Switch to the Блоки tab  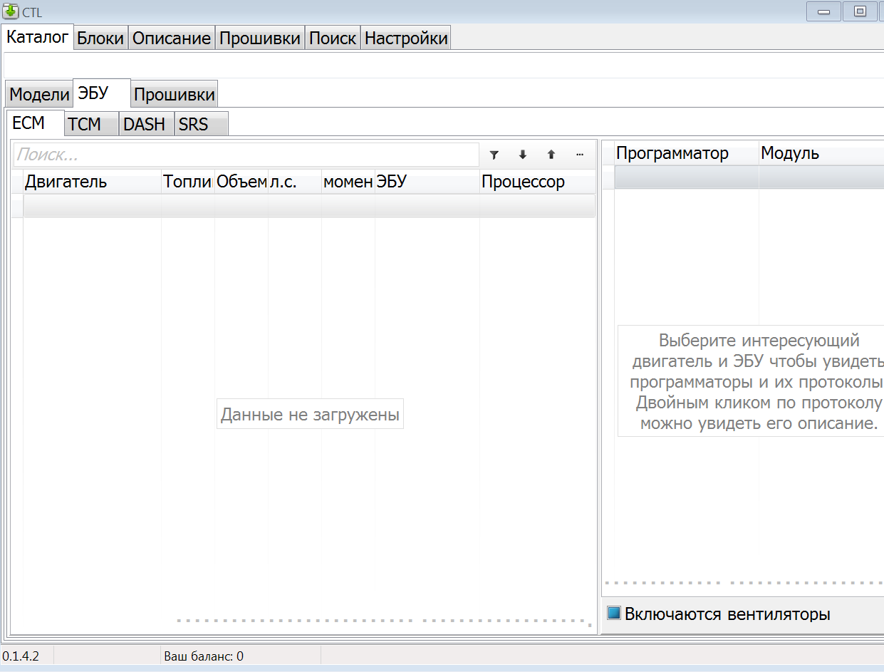[x=100, y=38]
